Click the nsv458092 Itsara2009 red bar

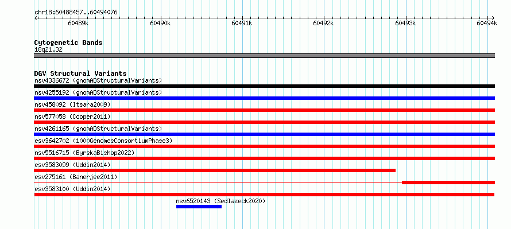click(x=264, y=110)
